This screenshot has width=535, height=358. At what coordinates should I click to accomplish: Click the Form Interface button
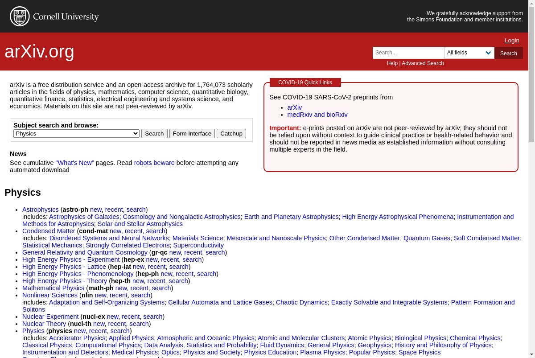click(x=192, y=133)
